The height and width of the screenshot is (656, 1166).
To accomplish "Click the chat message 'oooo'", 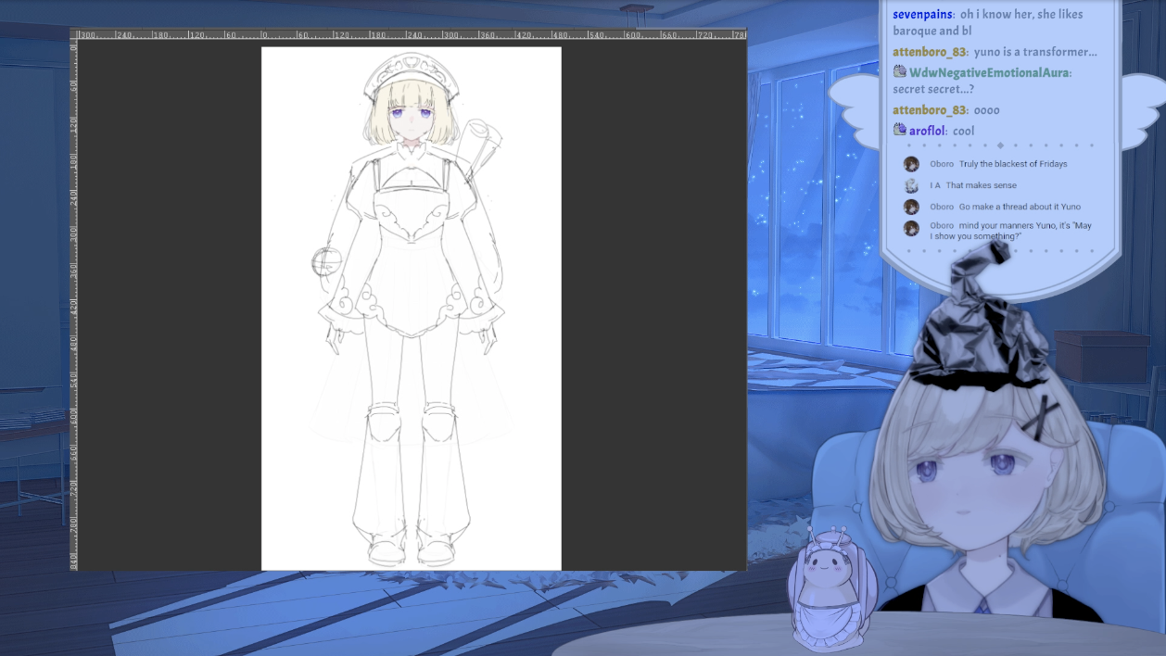I will tap(988, 110).
